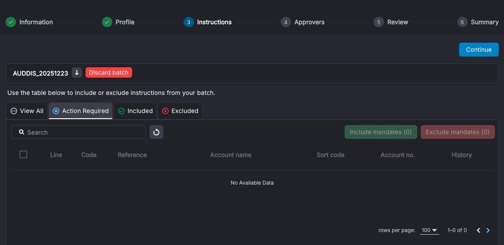Click the refresh icon beside Search

tap(156, 132)
